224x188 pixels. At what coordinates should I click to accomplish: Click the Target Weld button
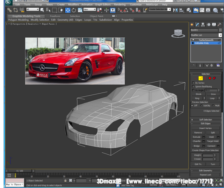pos(213,141)
